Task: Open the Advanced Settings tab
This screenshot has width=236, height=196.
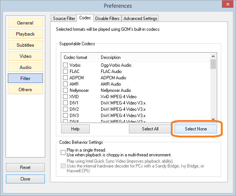Action: coord(140,18)
